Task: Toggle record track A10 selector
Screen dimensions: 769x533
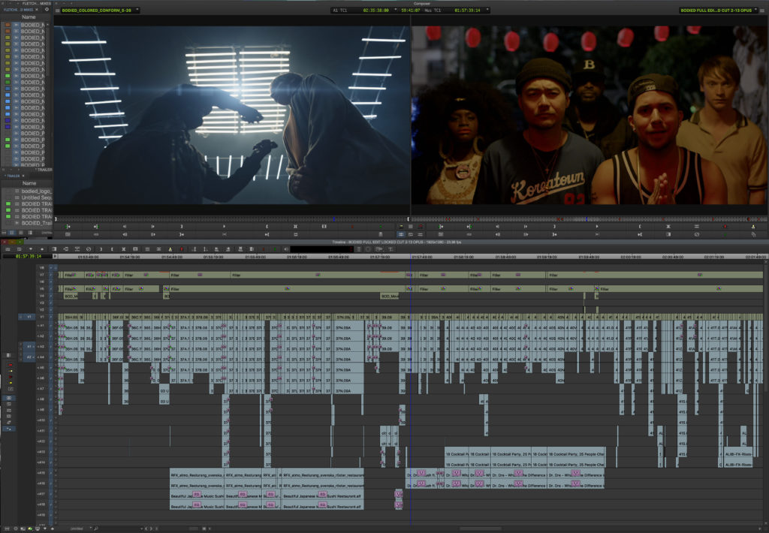Action: pyautogui.click(x=42, y=420)
